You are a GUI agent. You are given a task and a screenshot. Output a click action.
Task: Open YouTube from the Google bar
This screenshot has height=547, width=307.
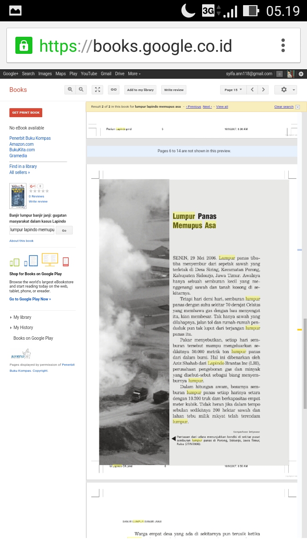pyautogui.click(x=89, y=74)
